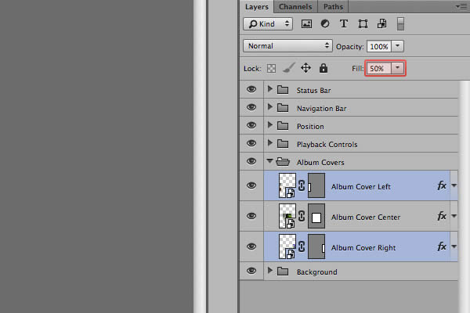The height and width of the screenshot is (313, 470).
Task: Switch to the Paths tab
Action: click(333, 7)
